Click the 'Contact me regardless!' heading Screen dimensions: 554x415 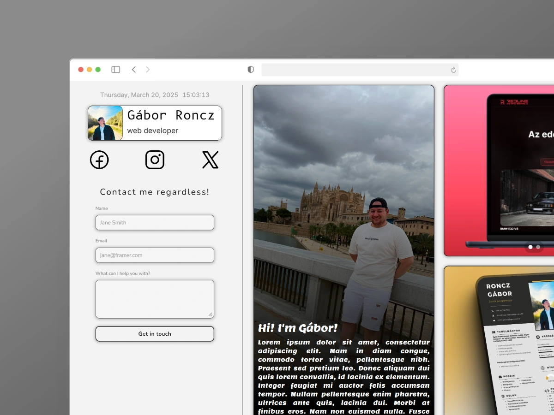[155, 192]
